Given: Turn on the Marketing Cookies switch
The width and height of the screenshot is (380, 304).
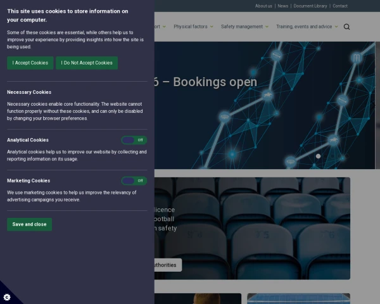Looking at the screenshot, I should pos(134,181).
